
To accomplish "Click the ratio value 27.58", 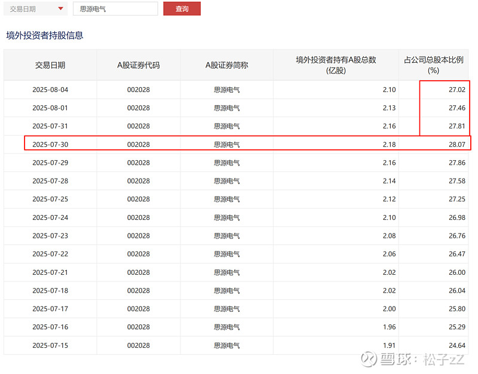I will pyautogui.click(x=457, y=181).
